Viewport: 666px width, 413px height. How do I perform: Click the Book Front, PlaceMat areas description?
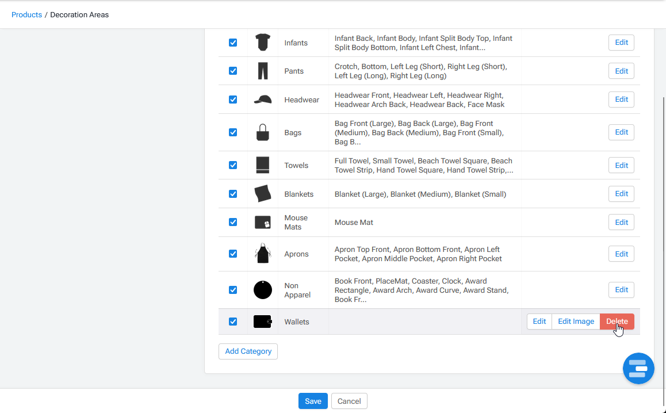pyautogui.click(x=422, y=290)
